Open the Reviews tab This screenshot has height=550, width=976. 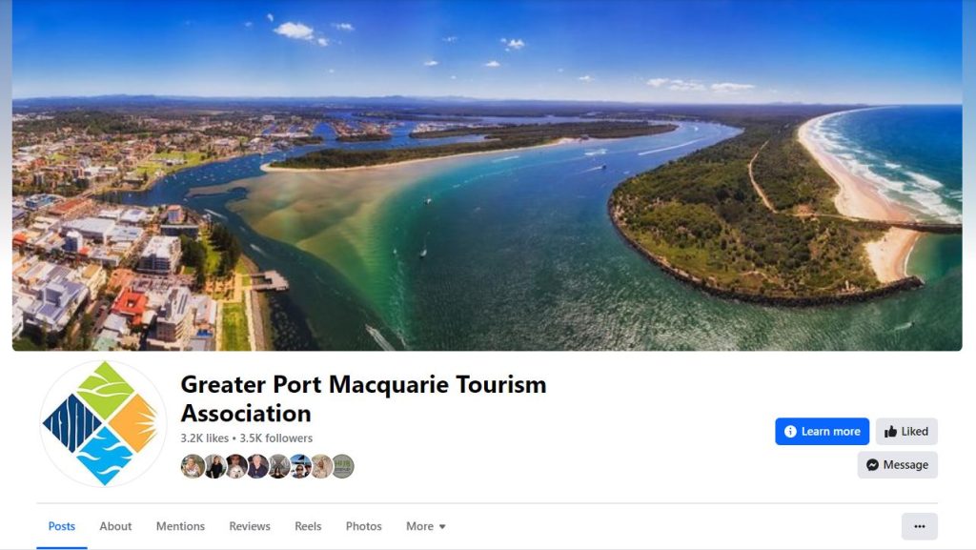pos(250,526)
